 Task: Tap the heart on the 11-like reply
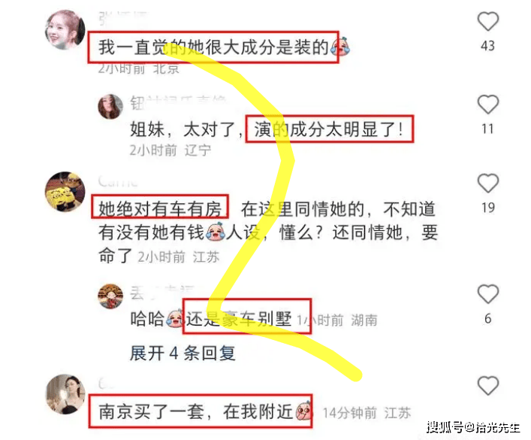488,104
